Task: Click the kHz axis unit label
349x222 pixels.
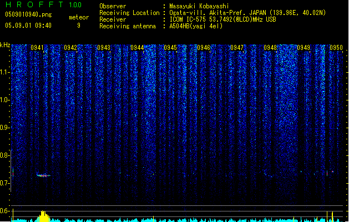Action: pyautogui.click(x=5, y=45)
